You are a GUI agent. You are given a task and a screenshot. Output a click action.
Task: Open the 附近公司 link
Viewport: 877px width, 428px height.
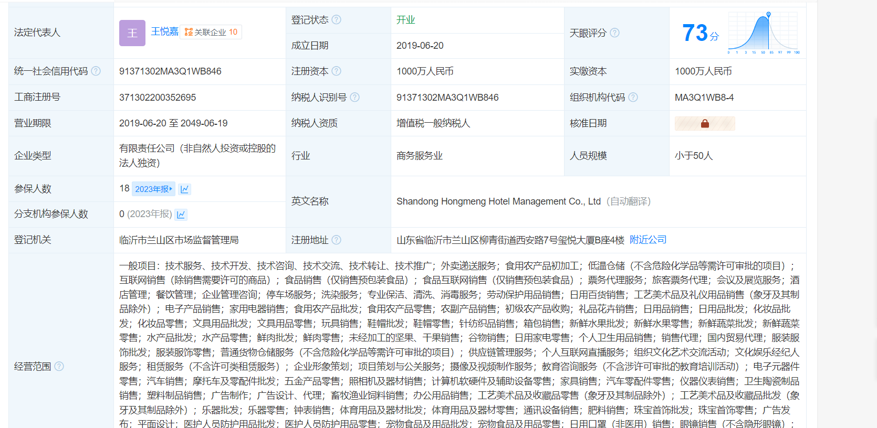tap(648, 240)
